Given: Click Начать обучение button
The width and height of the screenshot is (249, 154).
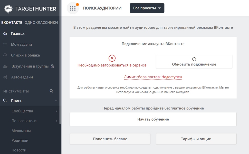Looking at the screenshot, I should coord(153,119).
